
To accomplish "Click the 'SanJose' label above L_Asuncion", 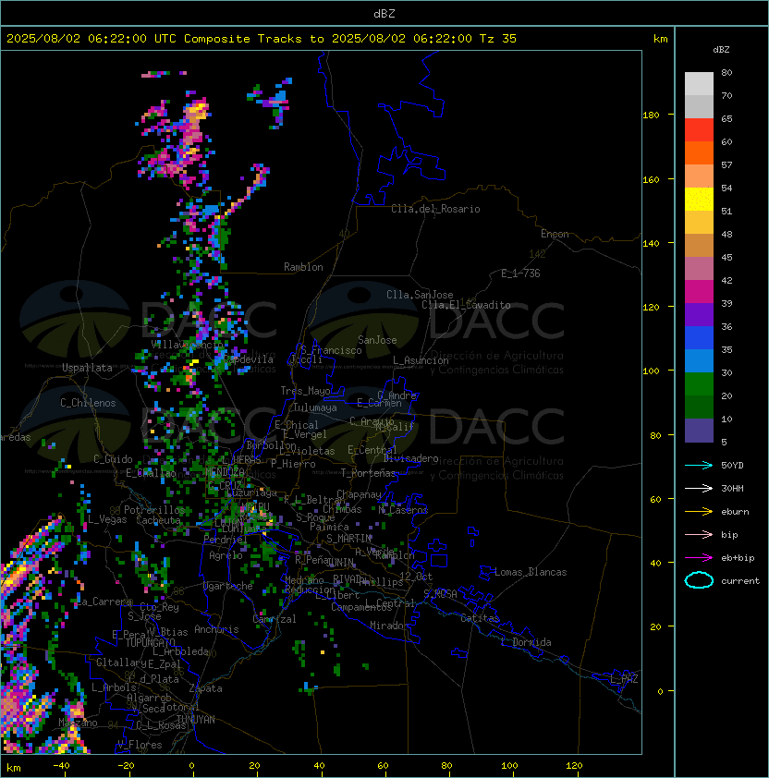I will (377, 340).
